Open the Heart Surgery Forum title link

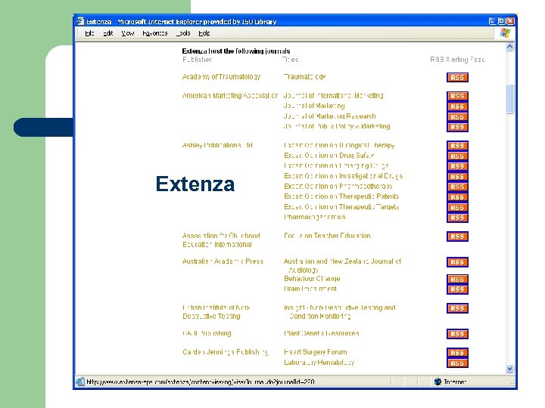(x=315, y=352)
